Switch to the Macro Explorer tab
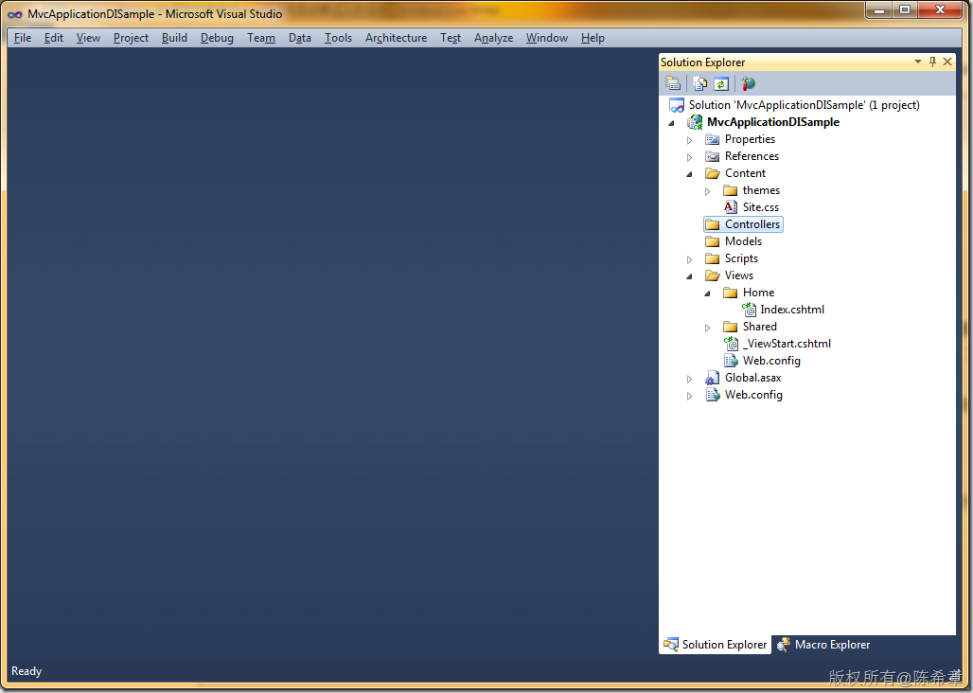This screenshot has width=973, height=693. tap(823, 645)
